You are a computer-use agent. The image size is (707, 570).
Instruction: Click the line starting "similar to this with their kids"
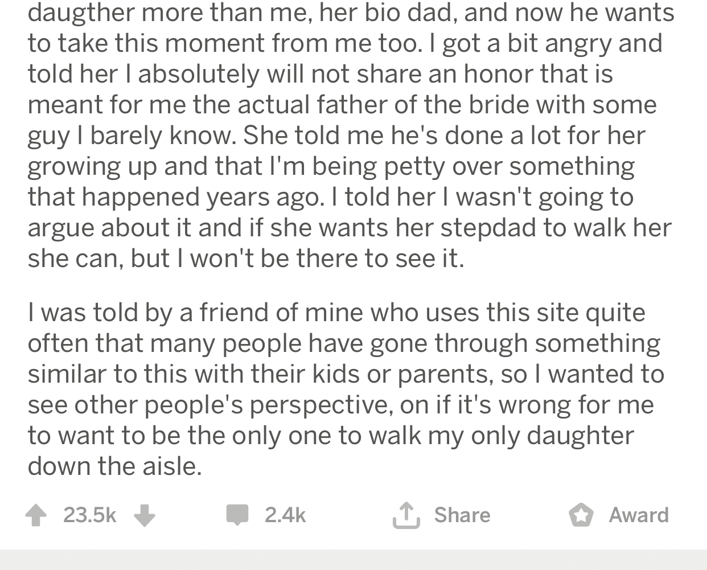pyautogui.click(x=346, y=374)
